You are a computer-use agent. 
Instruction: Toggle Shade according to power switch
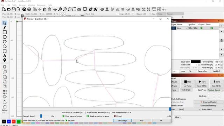point(88,116)
